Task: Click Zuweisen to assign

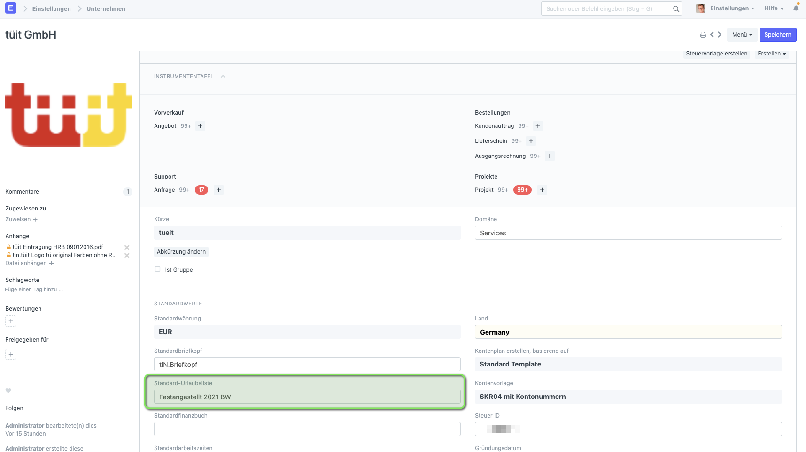Action: [x=22, y=219]
